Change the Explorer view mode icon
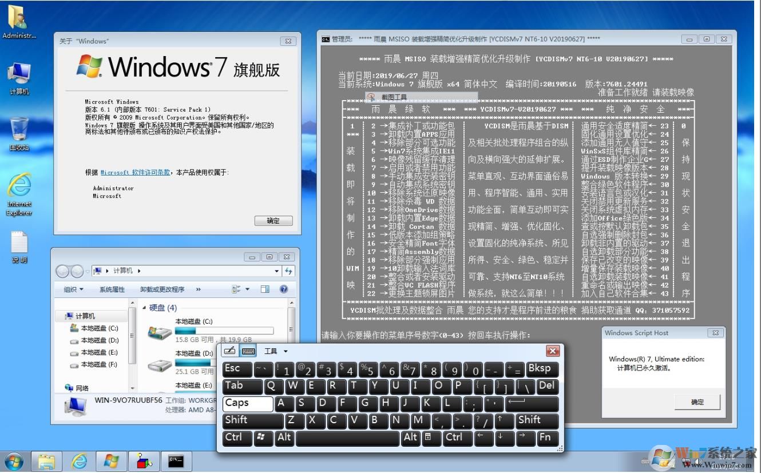Image resolution: width=761 pixels, height=473 pixels. pyautogui.click(x=236, y=289)
